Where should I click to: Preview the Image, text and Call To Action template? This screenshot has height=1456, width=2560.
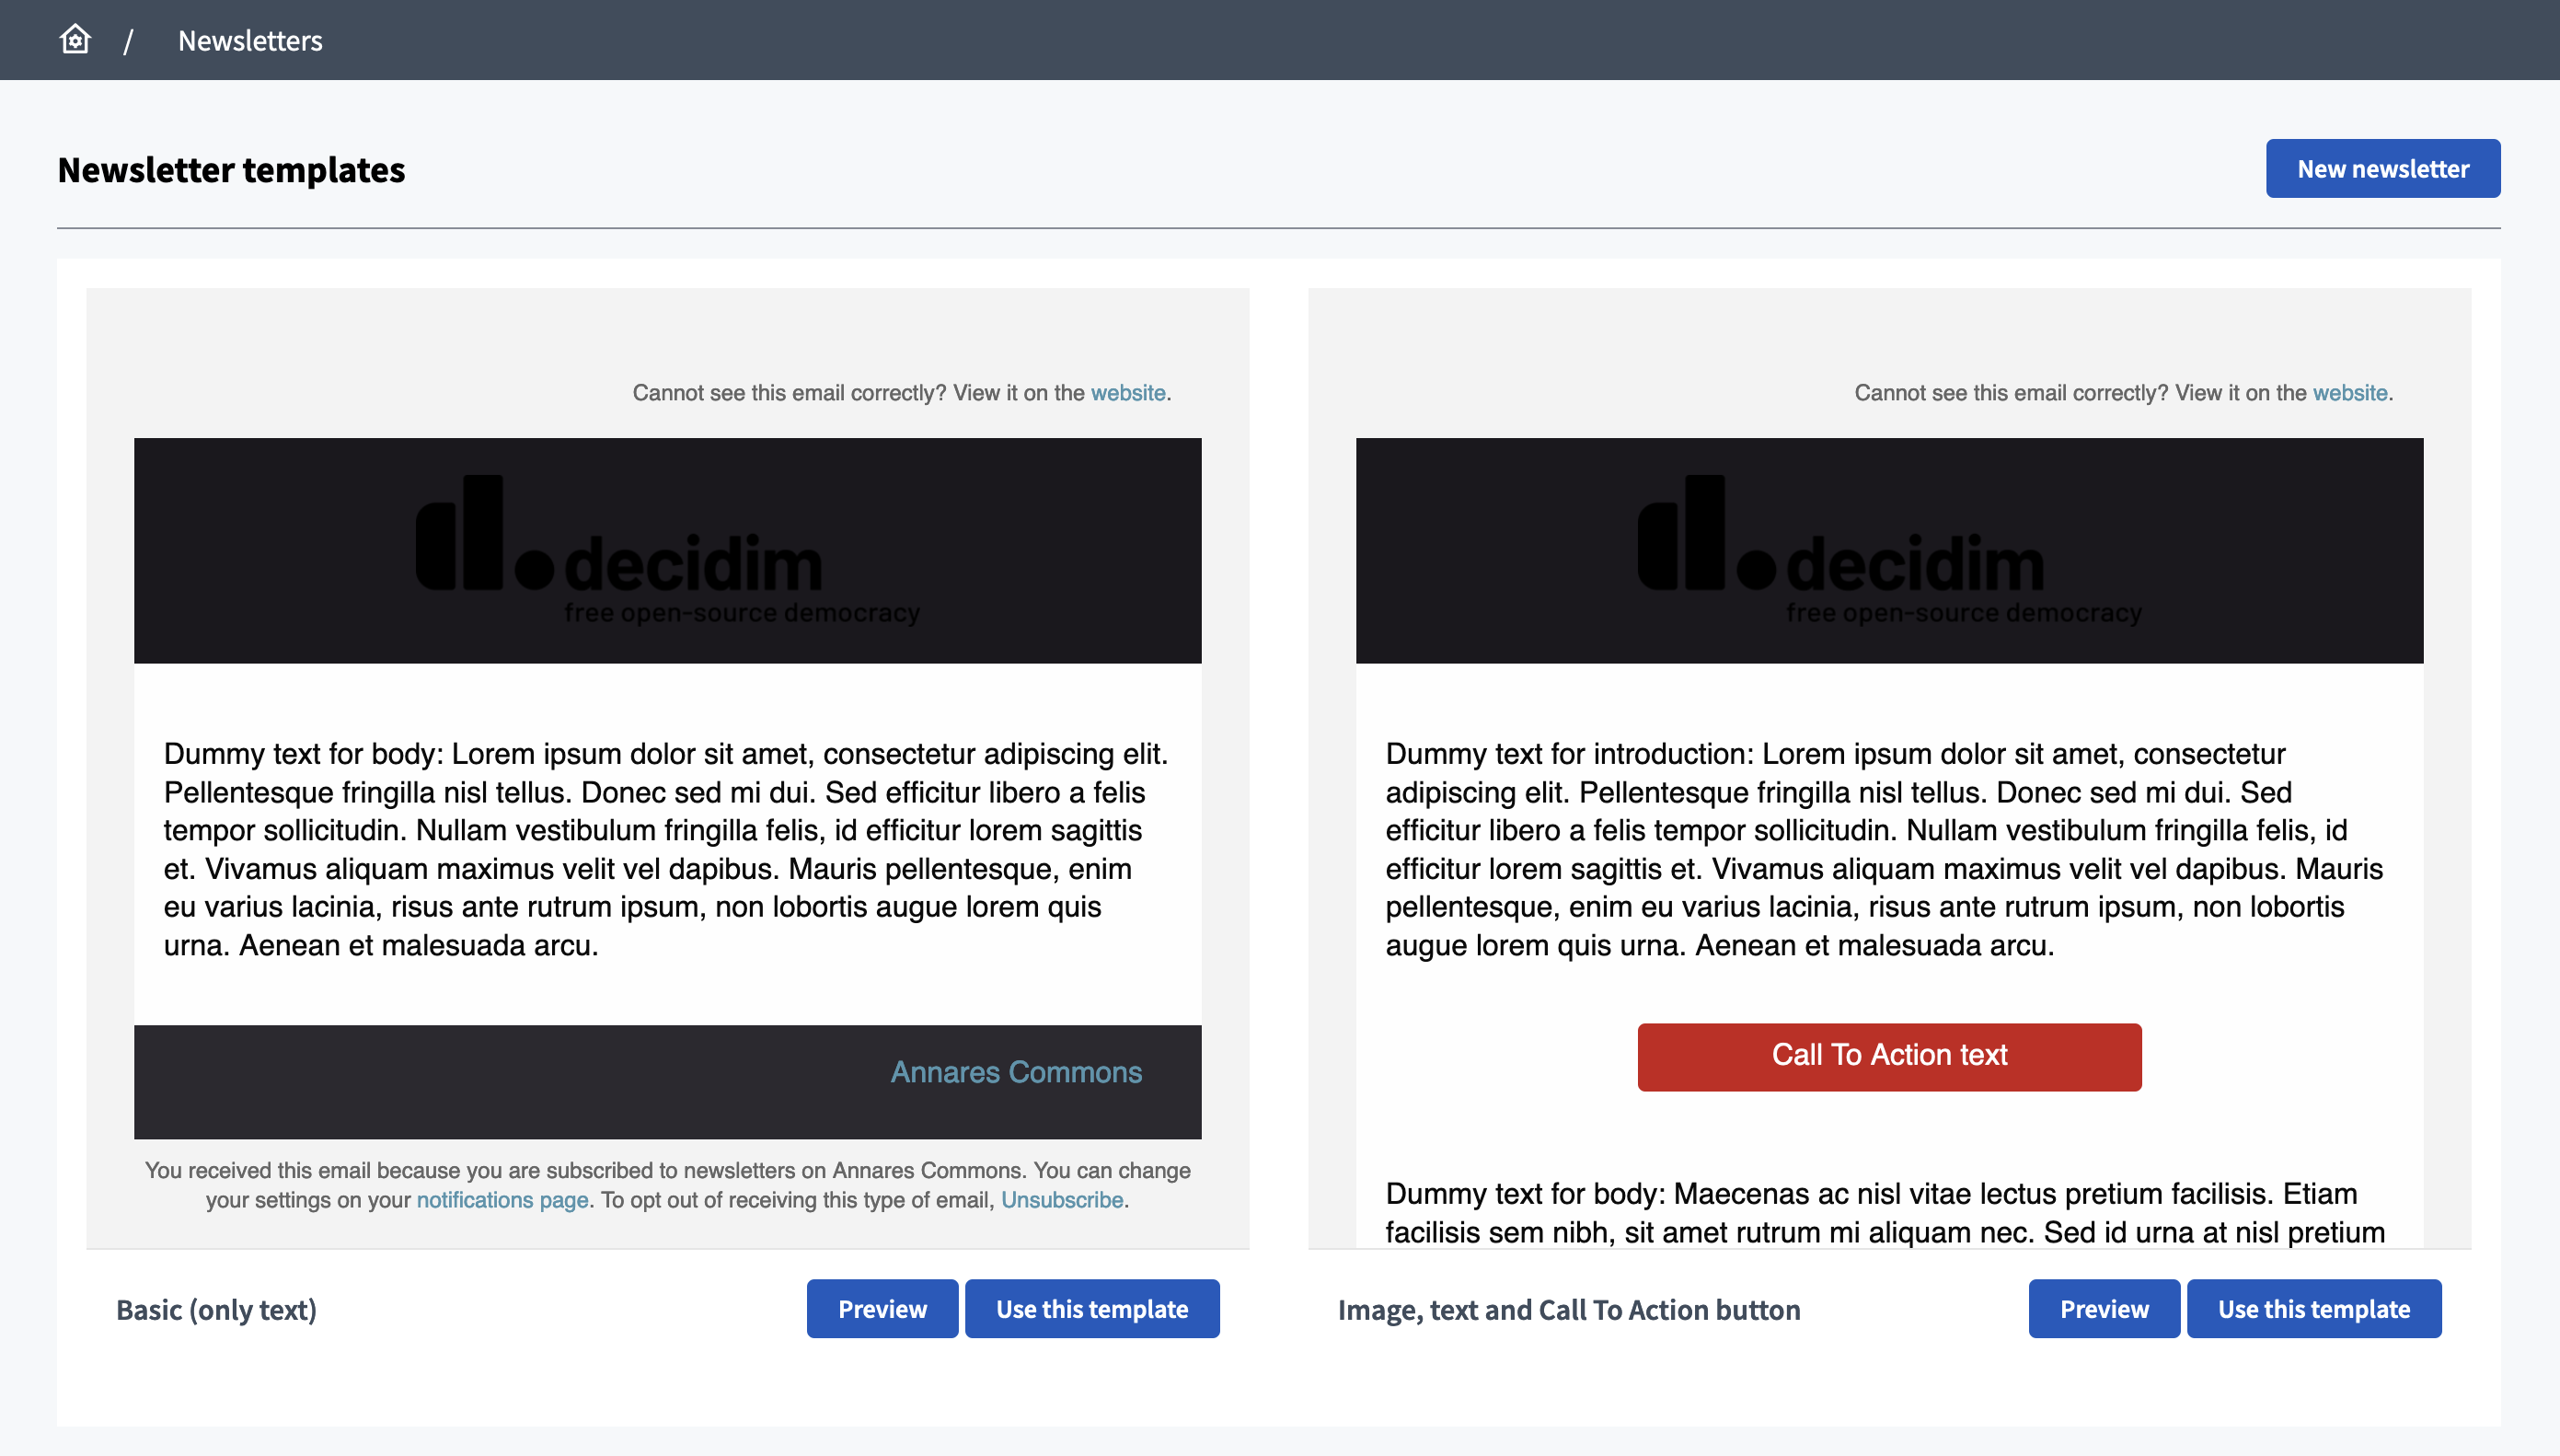click(2103, 1309)
